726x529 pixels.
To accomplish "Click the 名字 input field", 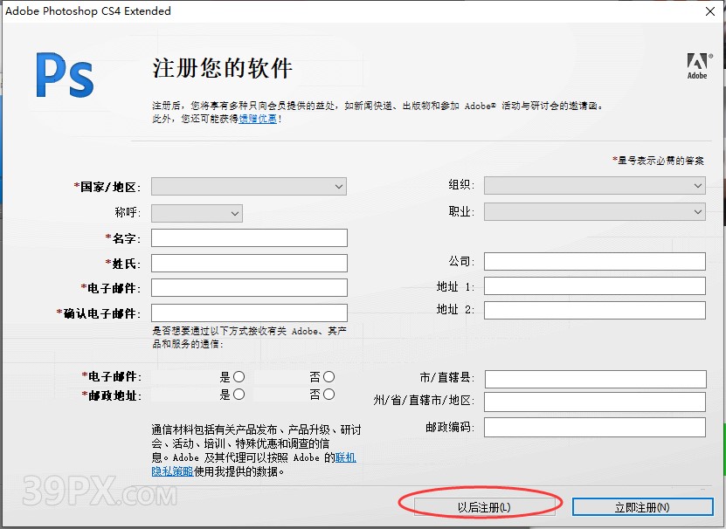I will pyautogui.click(x=247, y=237).
